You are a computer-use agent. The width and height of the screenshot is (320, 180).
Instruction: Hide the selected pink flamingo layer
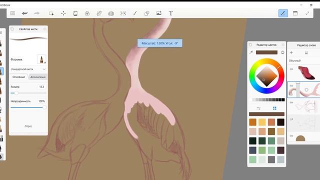click(291, 85)
